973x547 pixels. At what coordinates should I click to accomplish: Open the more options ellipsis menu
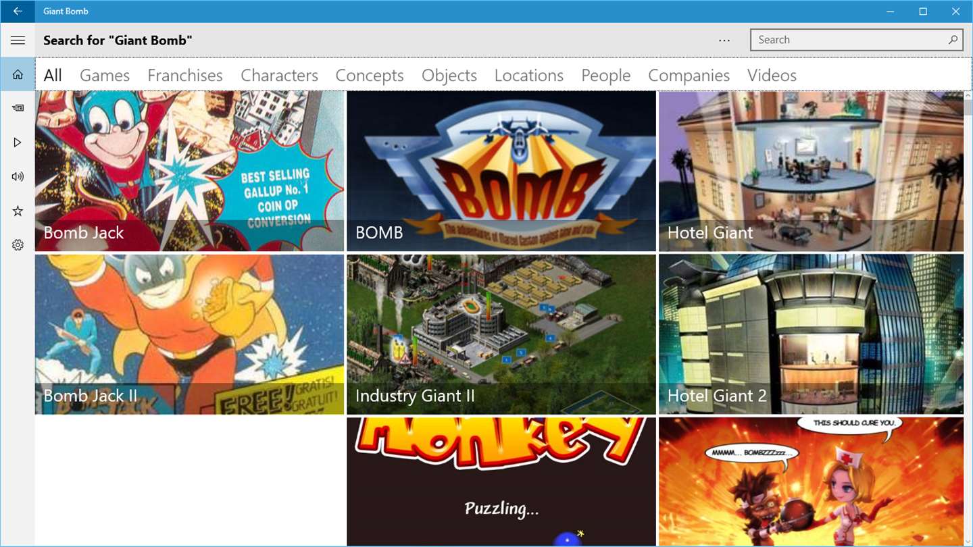pyautogui.click(x=724, y=41)
